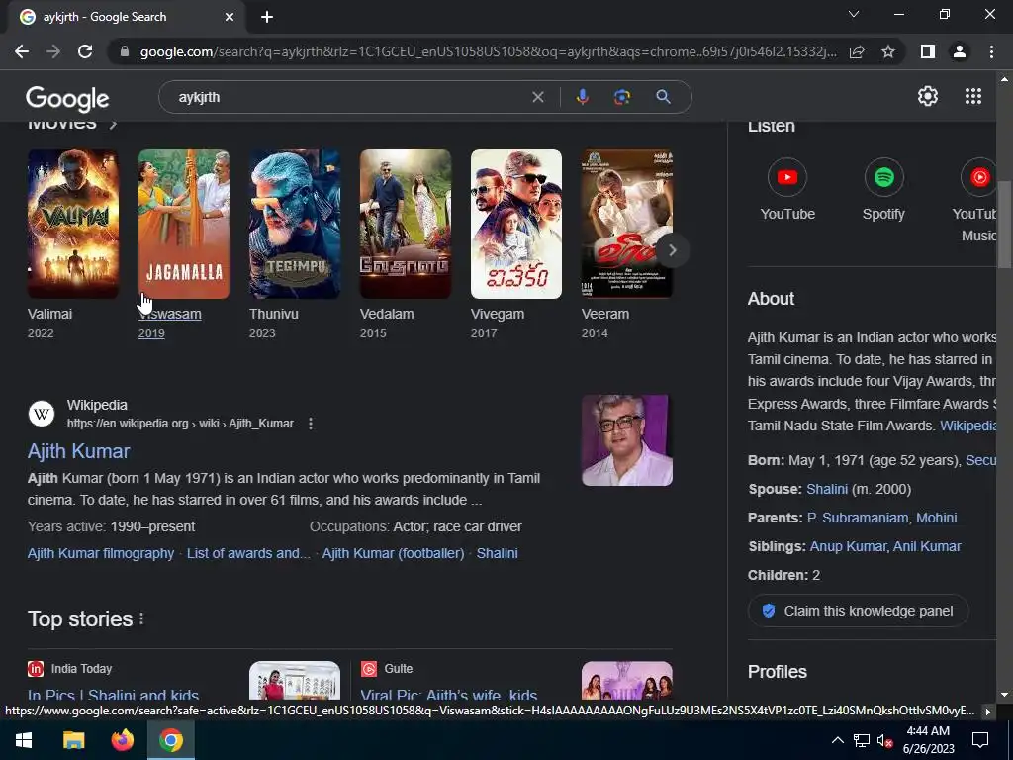
Task: Open the Wikipedia favicon result
Action: 42,414
